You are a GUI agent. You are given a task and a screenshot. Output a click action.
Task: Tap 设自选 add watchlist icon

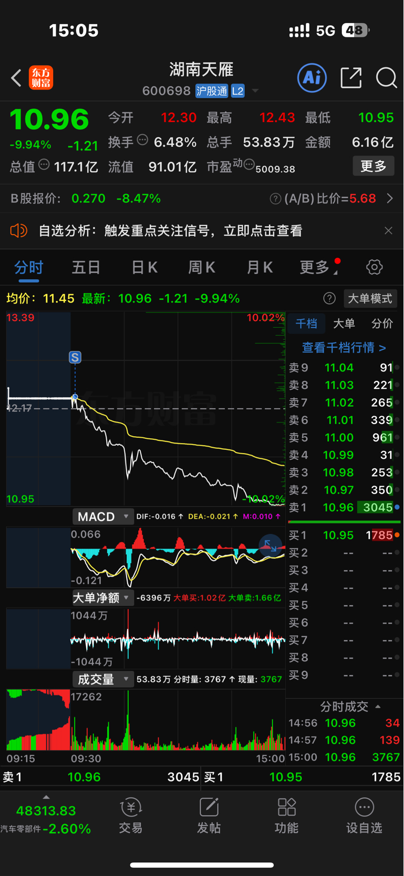[364, 815]
